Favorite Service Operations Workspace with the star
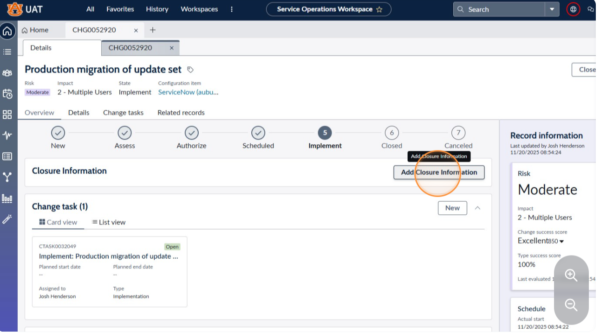The width and height of the screenshot is (600, 333). [379, 9]
